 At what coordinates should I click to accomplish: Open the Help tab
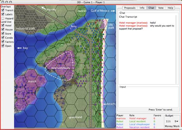(x=170, y=8)
